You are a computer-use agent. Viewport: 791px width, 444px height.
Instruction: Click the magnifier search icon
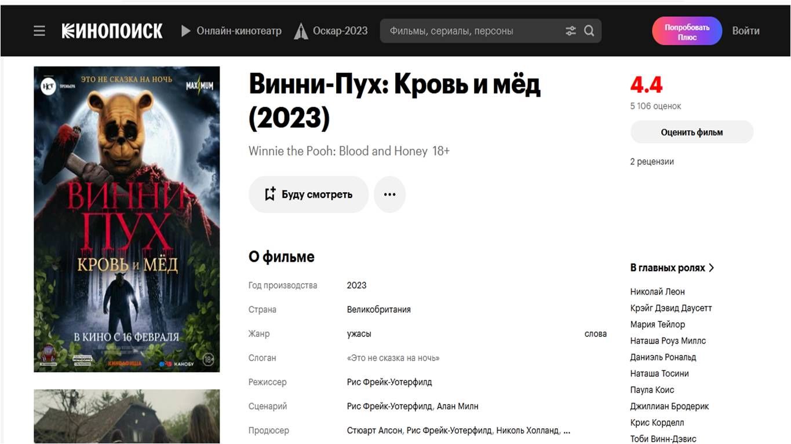click(589, 31)
